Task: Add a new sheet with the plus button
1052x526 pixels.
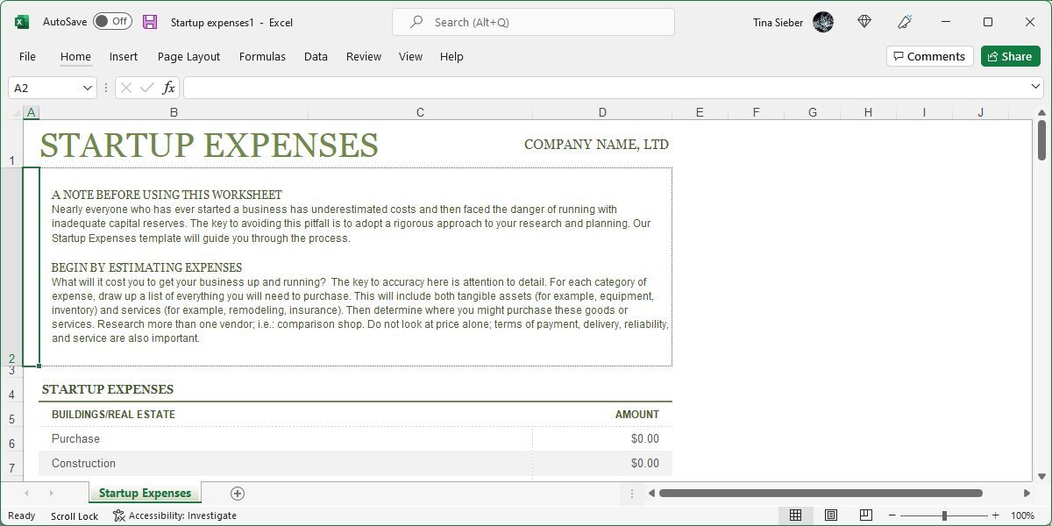Action: pyautogui.click(x=236, y=493)
